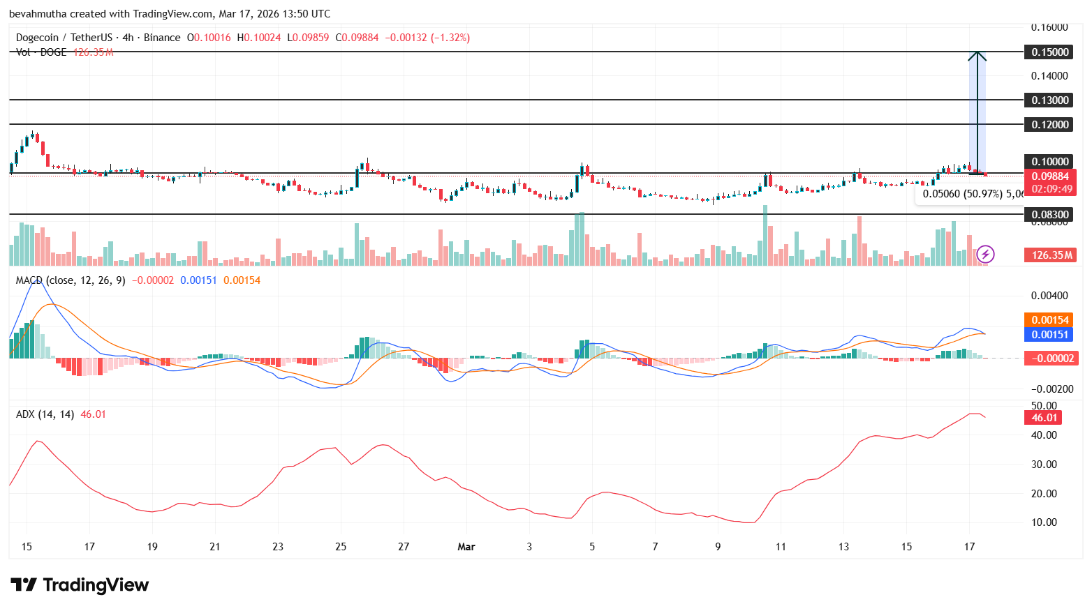
Task: Click the Vol · DOGE volume legend label
Action: point(40,52)
